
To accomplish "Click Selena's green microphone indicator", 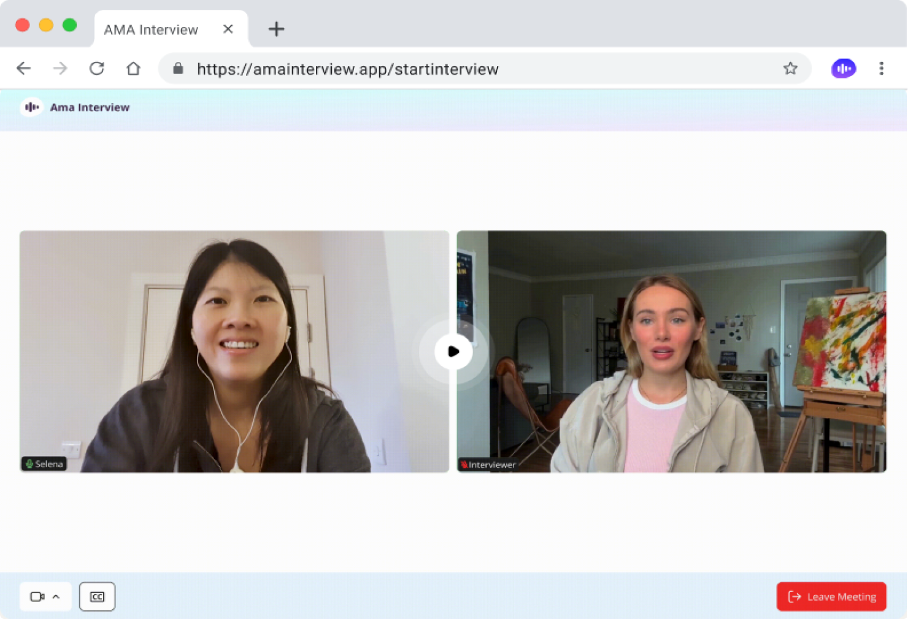I will pyautogui.click(x=29, y=464).
